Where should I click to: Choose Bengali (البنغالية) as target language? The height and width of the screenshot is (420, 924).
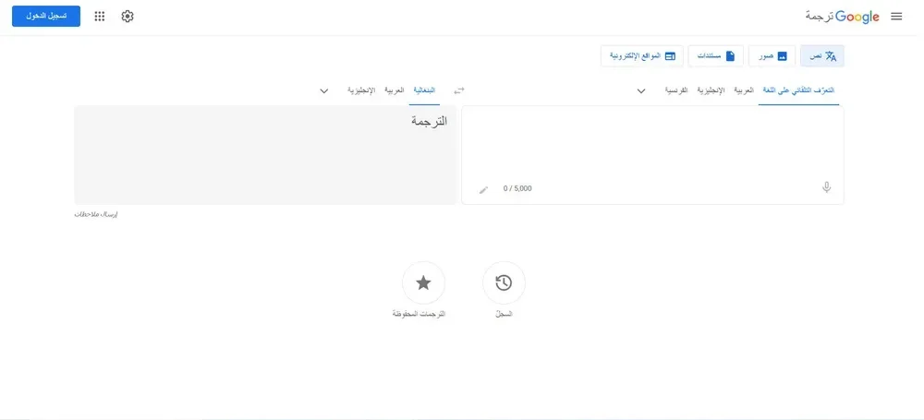[x=424, y=90]
